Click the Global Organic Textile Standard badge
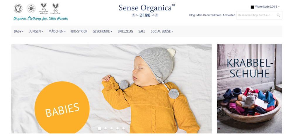300x139 pixels. tap(18, 9)
